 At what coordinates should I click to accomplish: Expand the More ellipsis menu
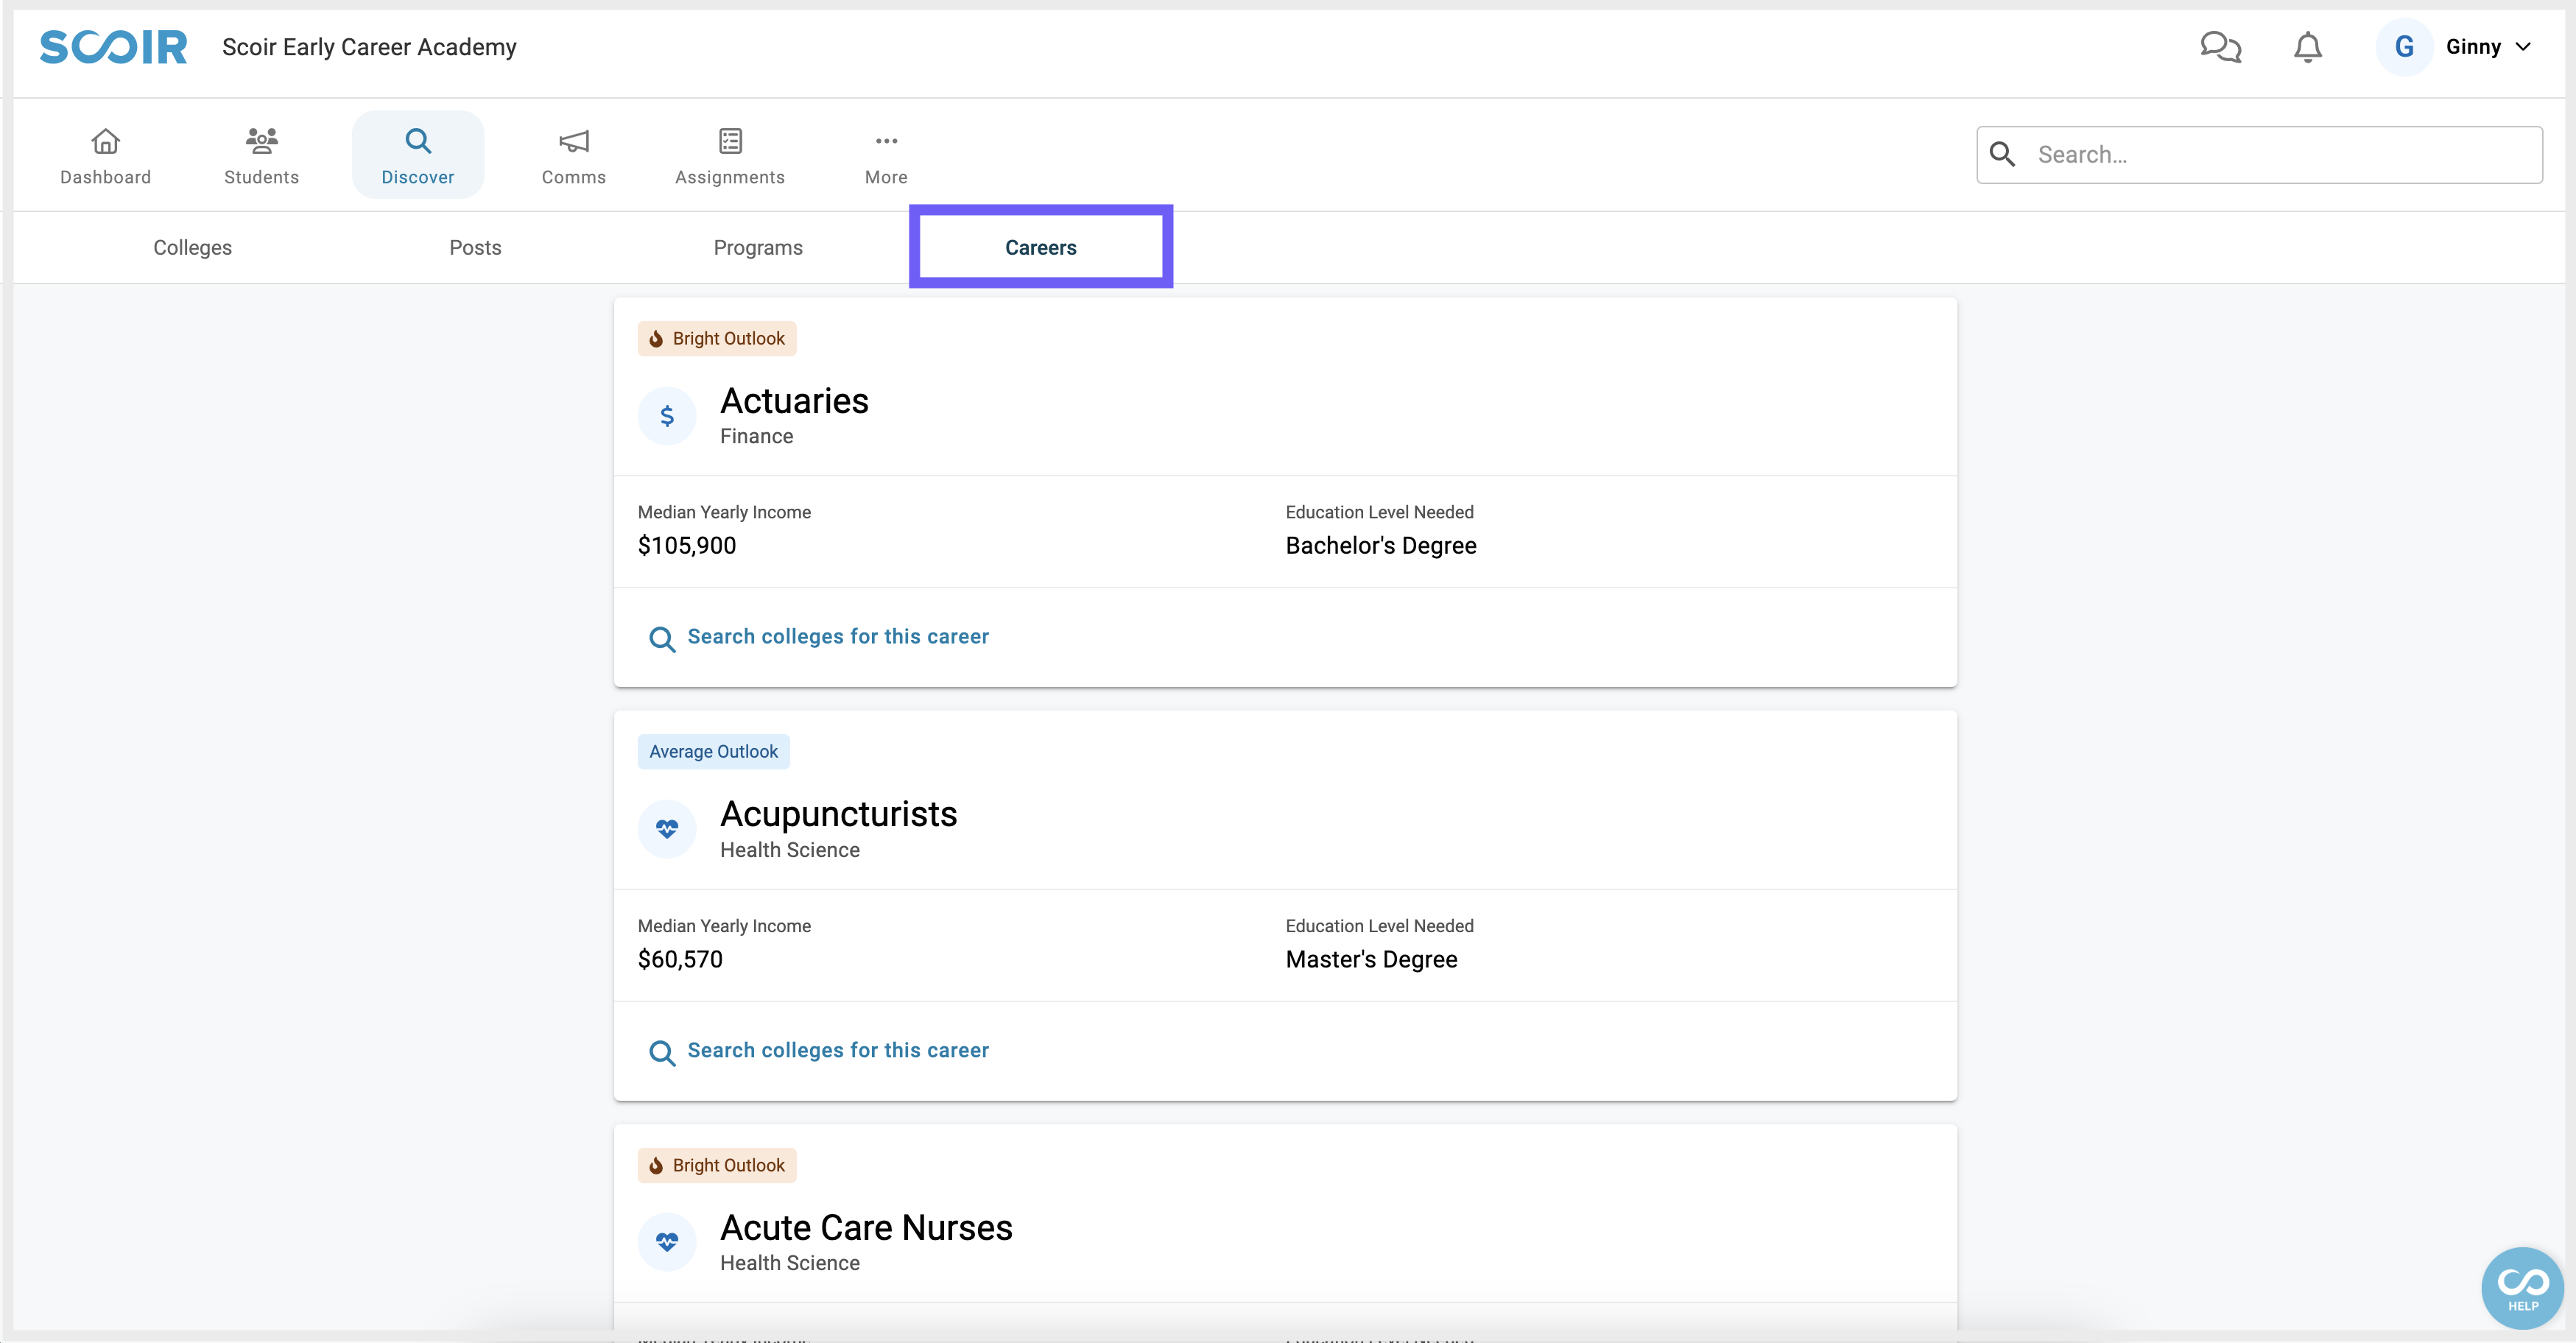tap(886, 141)
